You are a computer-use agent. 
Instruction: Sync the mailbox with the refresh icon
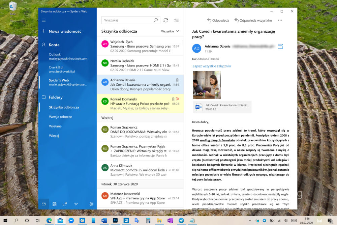165,20
